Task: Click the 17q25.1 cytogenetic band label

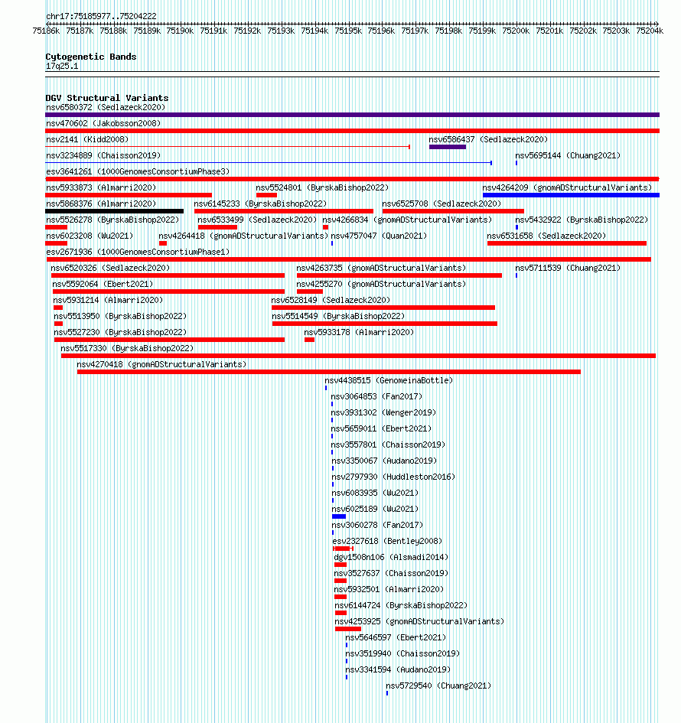Action: pos(62,67)
